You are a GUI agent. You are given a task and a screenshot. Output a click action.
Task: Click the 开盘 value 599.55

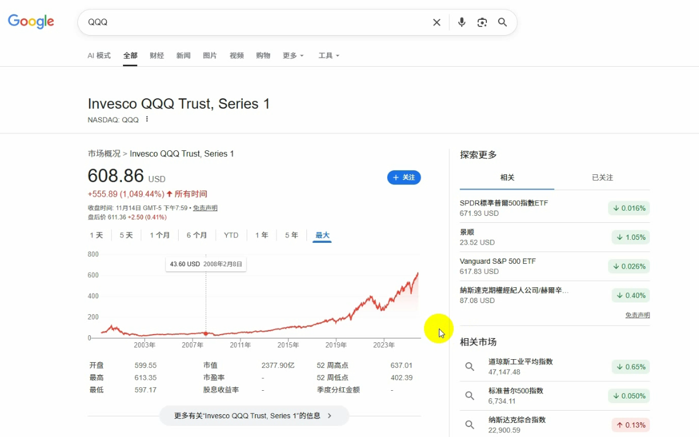(x=145, y=366)
